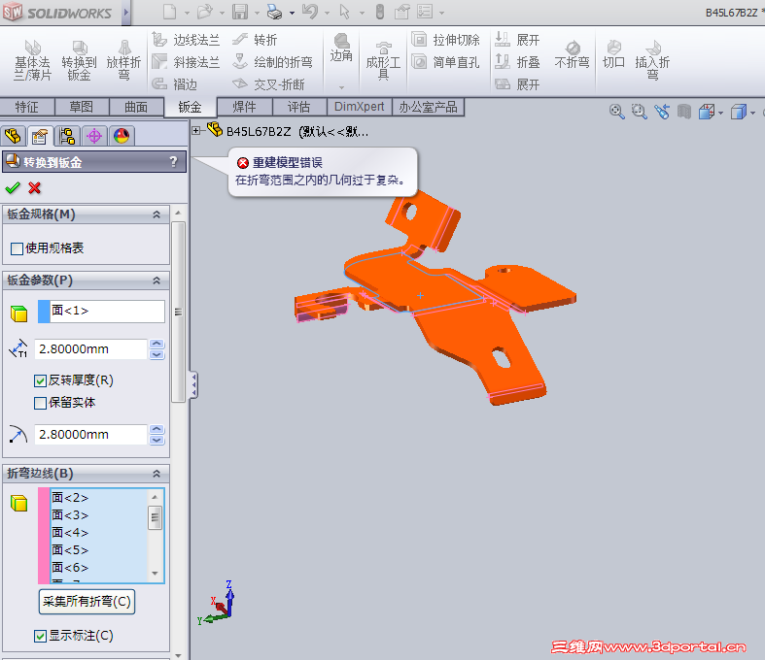Open the ConfigurationManager tab icon

67,136
